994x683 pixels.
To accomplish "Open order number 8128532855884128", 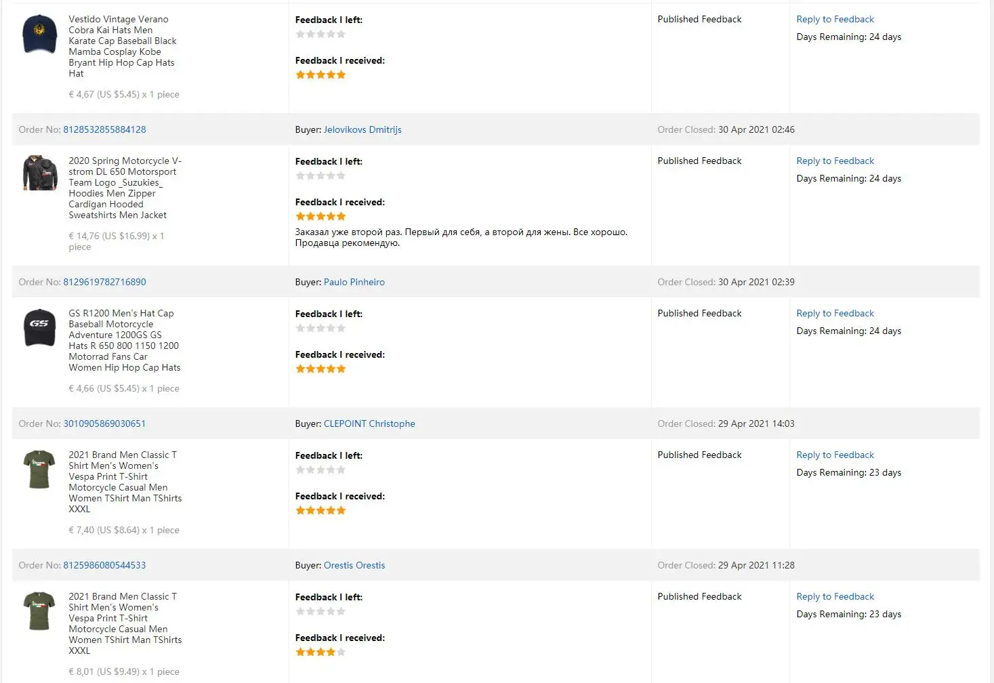I will point(104,129).
